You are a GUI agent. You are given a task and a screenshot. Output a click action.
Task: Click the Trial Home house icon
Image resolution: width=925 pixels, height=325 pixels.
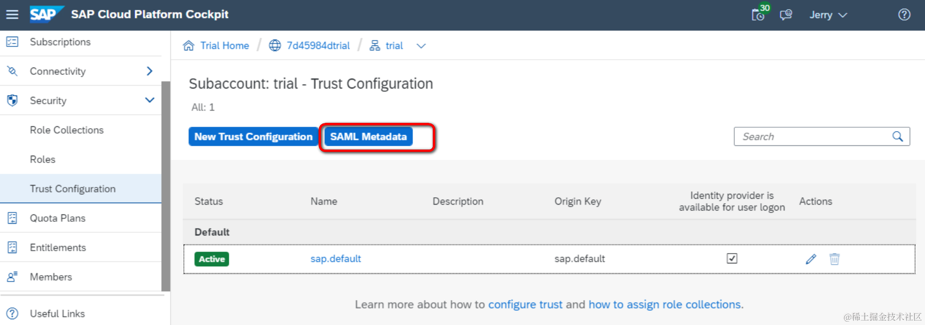[189, 46]
